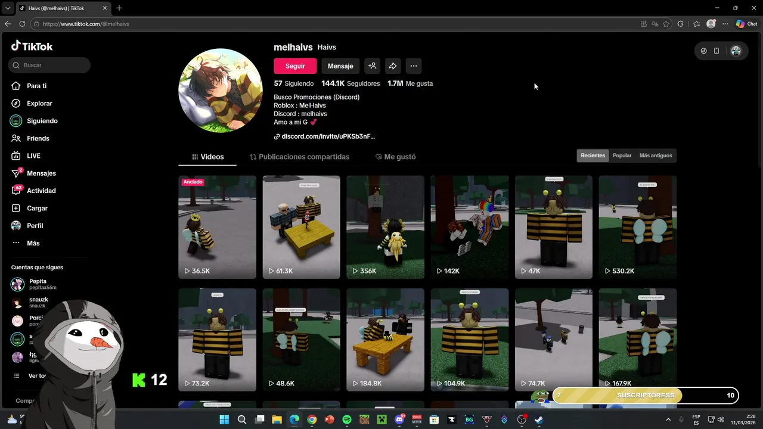The image size is (763, 429).
Task: Follow melhaivs with the Seguir button
Action: tap(295, 66)
